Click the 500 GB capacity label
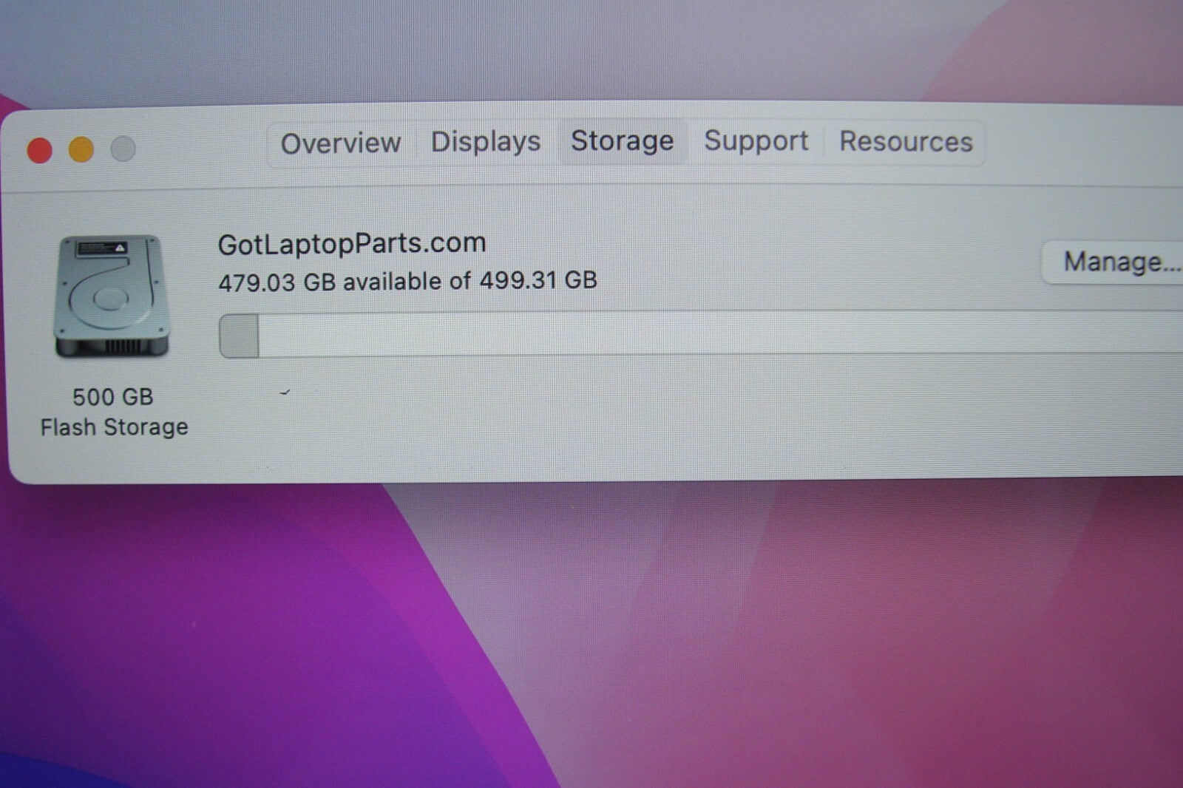This screenshot has width=1183, height=788. tap(113, 397)
